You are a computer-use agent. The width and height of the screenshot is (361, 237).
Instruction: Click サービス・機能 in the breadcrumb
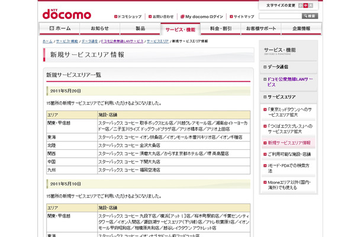[x=67, y=41]
